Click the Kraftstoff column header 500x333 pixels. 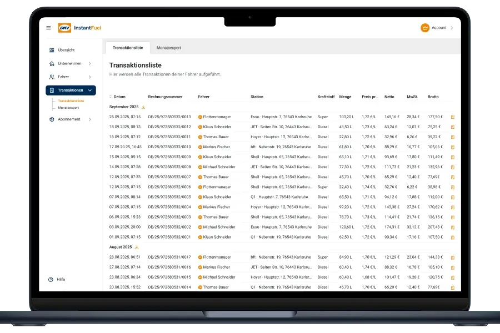[x=326, y=97]
